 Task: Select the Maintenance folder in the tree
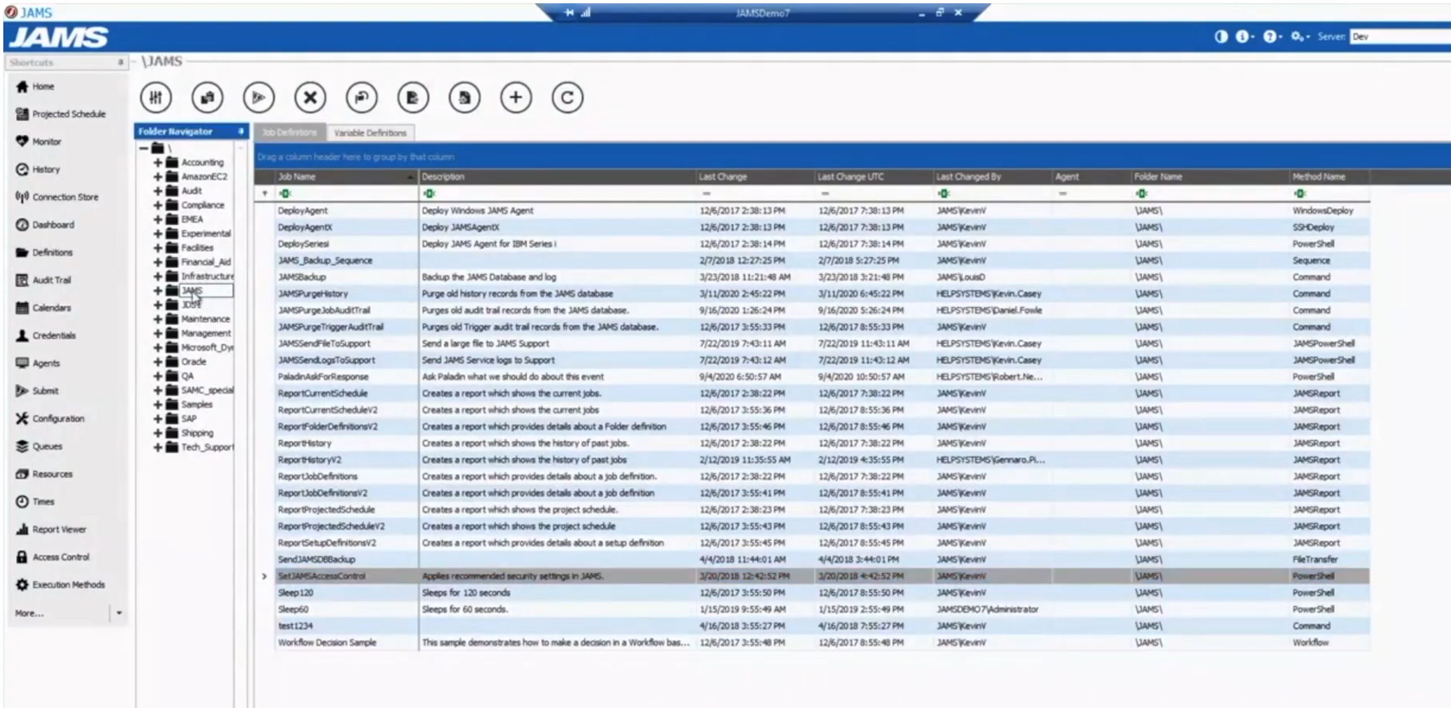205,319
